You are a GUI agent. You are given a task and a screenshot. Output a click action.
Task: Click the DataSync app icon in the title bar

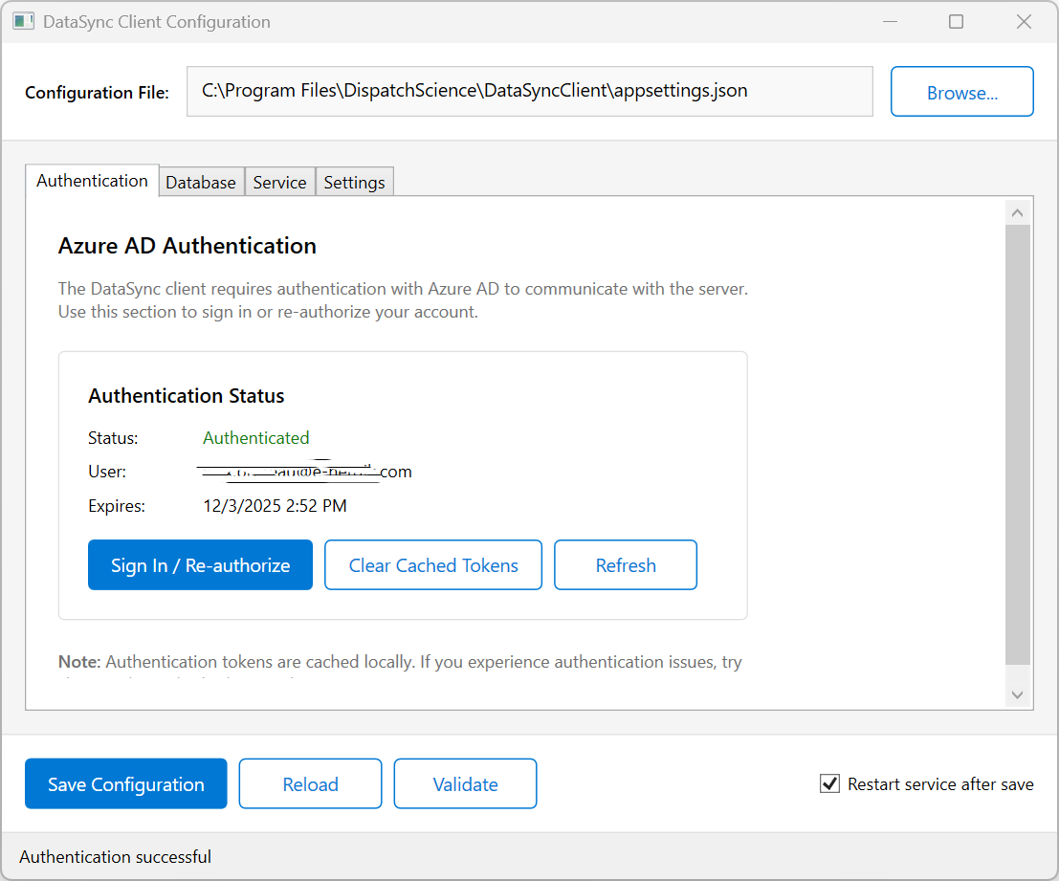point(23,20)
